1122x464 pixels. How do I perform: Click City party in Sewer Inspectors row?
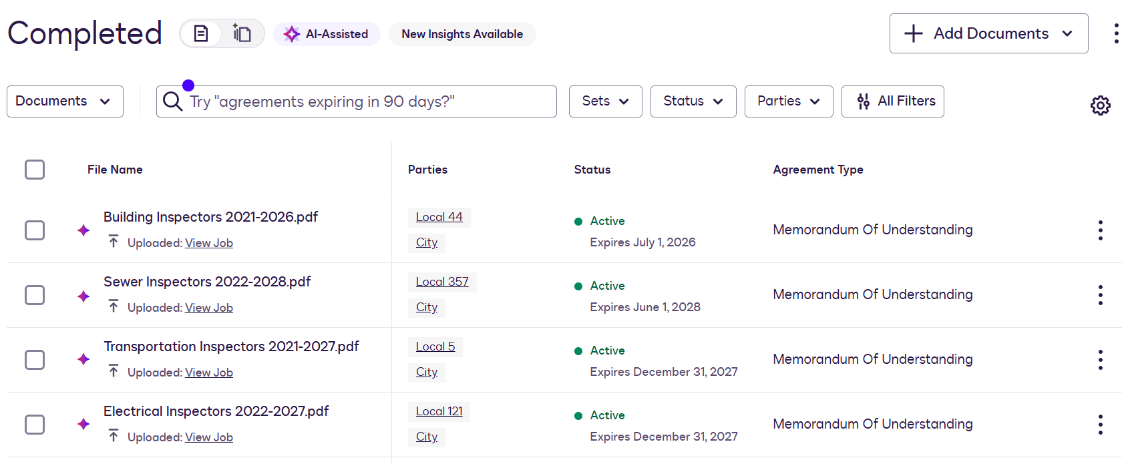pyautogui.click(x=427, y=307)
